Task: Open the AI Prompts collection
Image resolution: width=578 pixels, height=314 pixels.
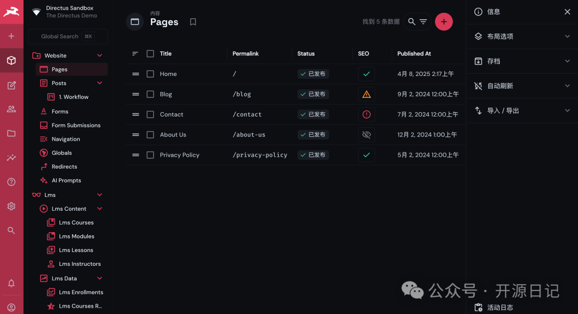Action: coord(72,181)
